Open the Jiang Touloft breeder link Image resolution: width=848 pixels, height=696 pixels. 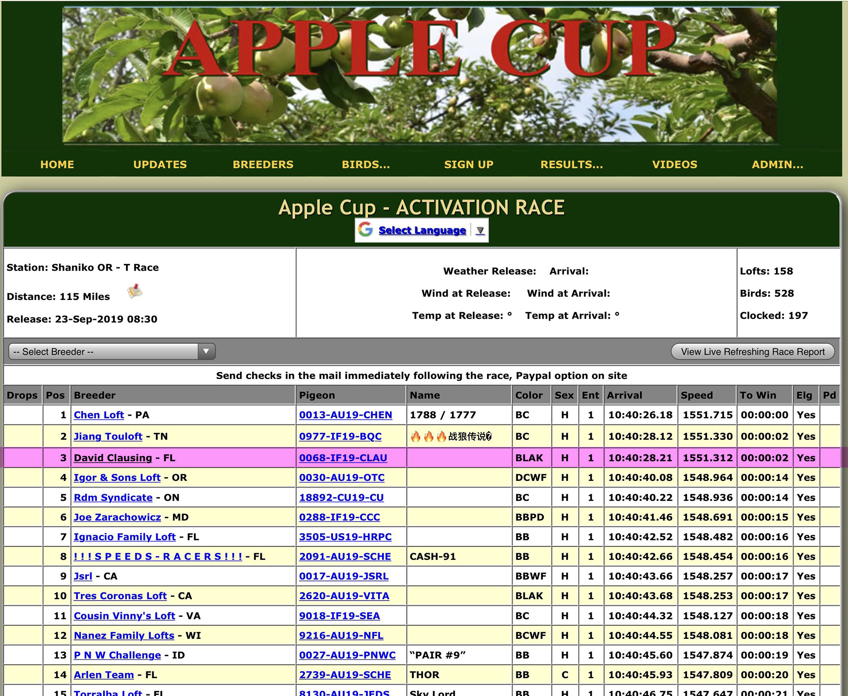coord(108,436)
